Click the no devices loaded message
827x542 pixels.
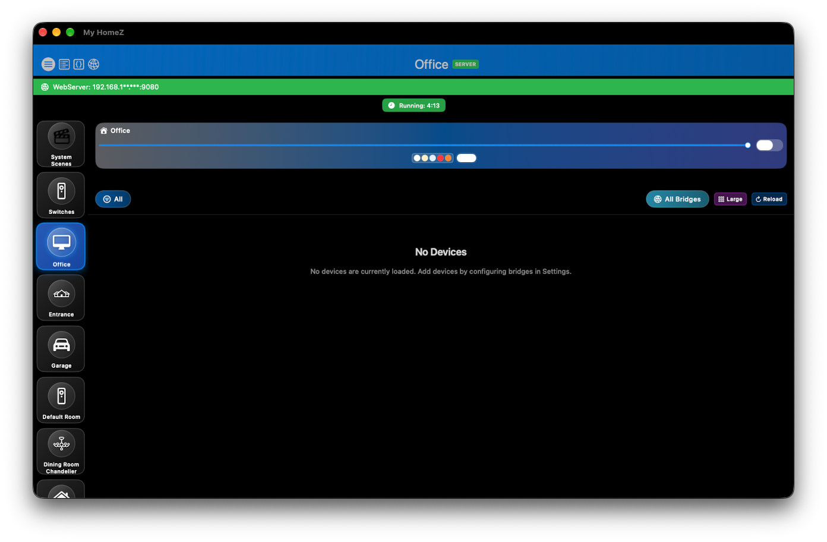pos(441,271)
